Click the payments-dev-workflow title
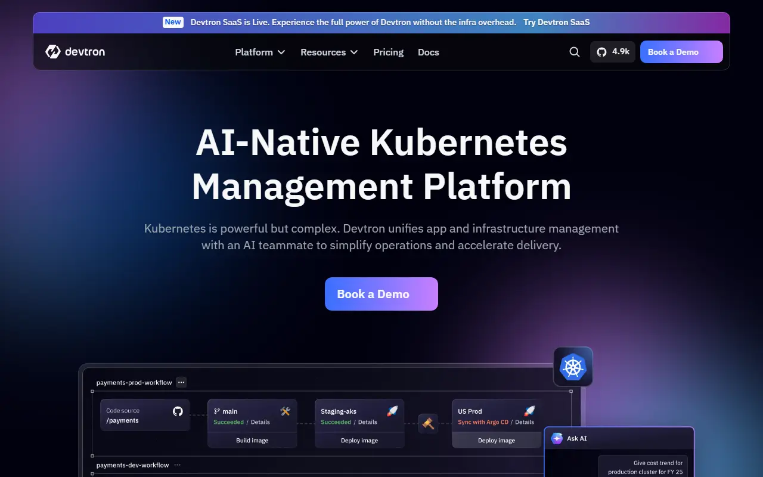 [133, 465]
